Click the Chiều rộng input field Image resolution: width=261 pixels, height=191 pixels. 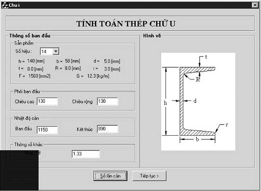tap(108, 101)
